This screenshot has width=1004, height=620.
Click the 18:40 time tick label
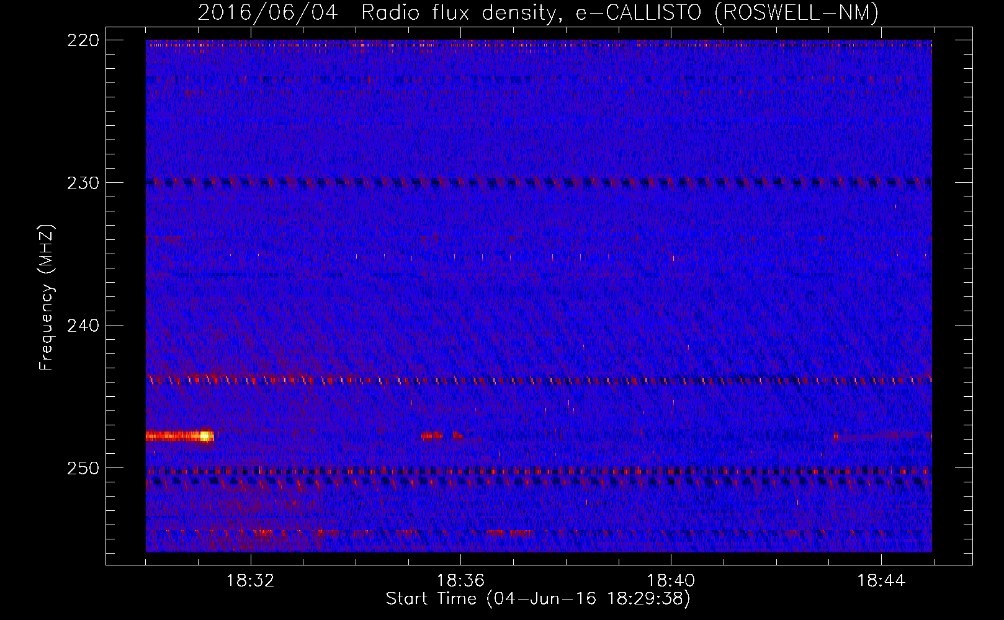point(671,581)
